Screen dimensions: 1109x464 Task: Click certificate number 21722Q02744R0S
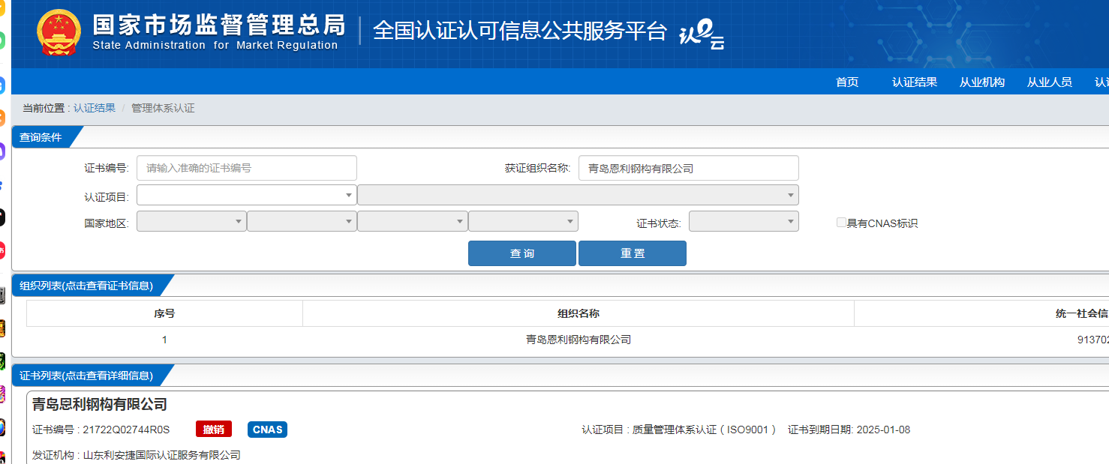pos(126,430)
